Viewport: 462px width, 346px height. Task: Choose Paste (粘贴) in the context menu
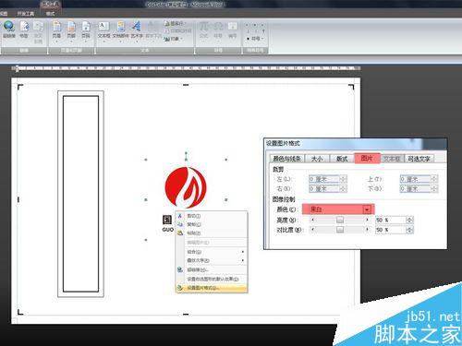212,233
